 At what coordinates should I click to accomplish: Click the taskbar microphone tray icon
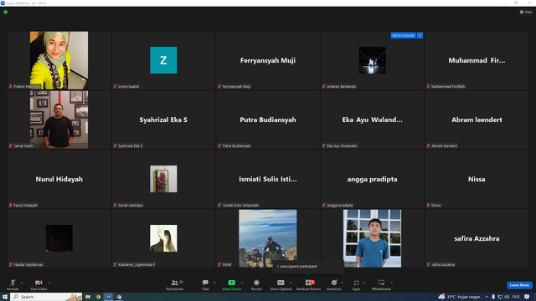click(x=493, y=297)
